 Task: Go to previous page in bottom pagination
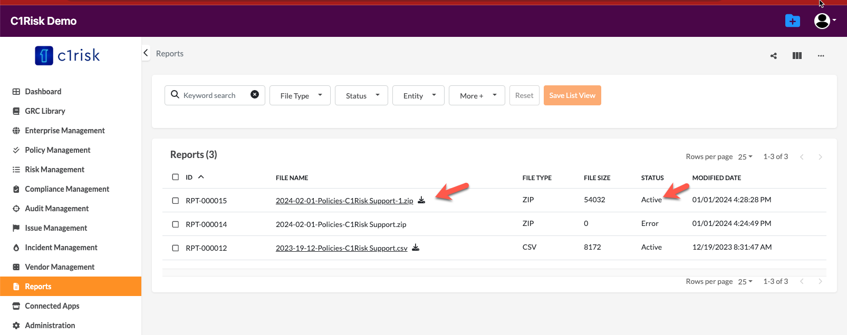click(x=802, y=282)
